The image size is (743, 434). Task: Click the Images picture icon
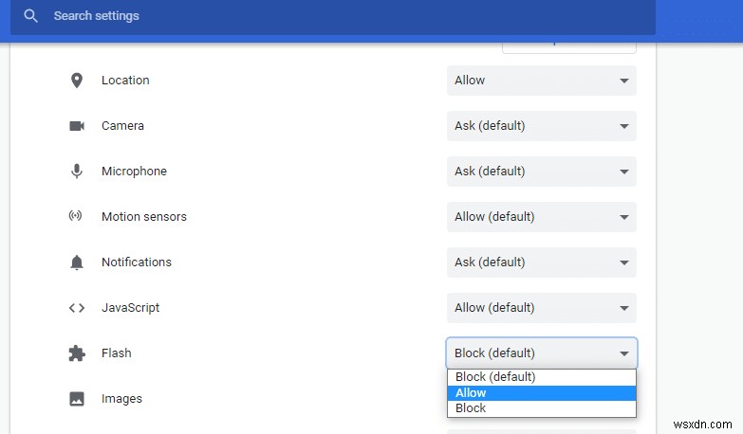coord(77,399)
